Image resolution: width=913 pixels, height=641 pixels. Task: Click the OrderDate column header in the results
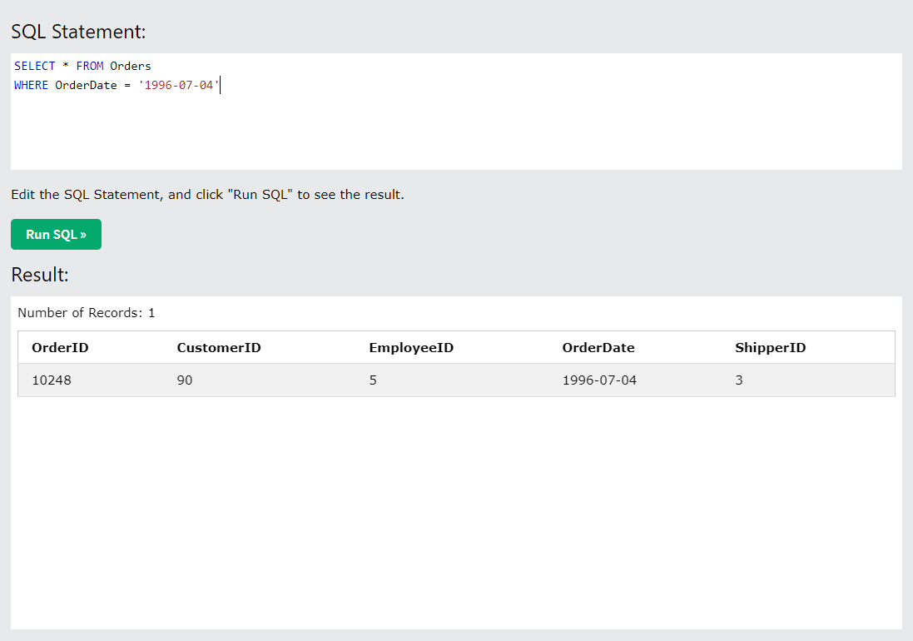598,348
